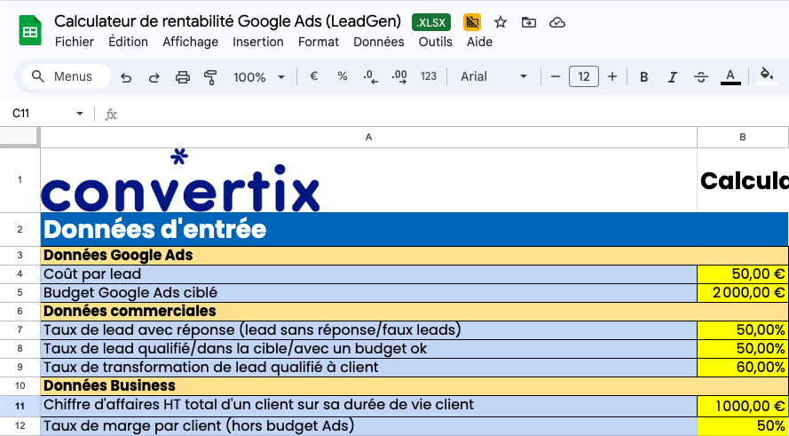Toggle strikethrough formatting

pyautogui.click(x=701, y=77)
